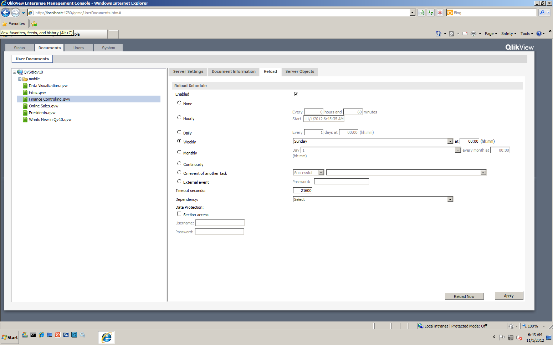
Task: Switch to the System tab
Action: (x=108, y=48)
